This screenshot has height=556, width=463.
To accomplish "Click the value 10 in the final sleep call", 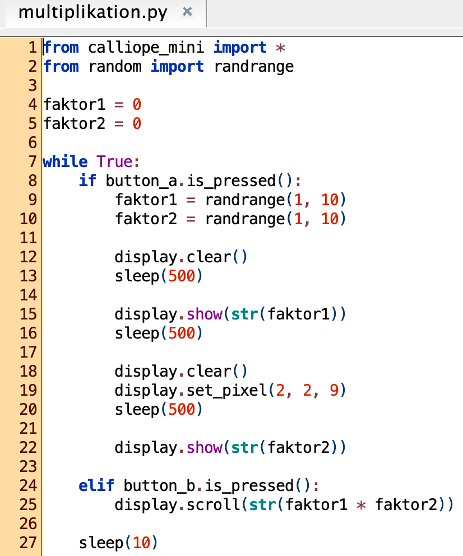I will pos(141,543).
